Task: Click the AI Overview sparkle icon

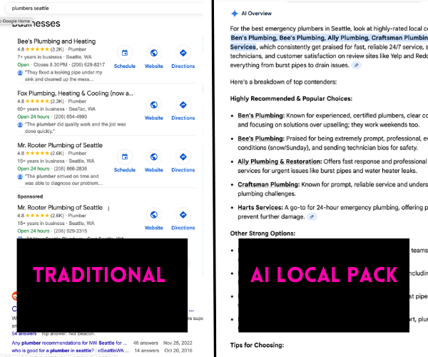Action: 233,14
